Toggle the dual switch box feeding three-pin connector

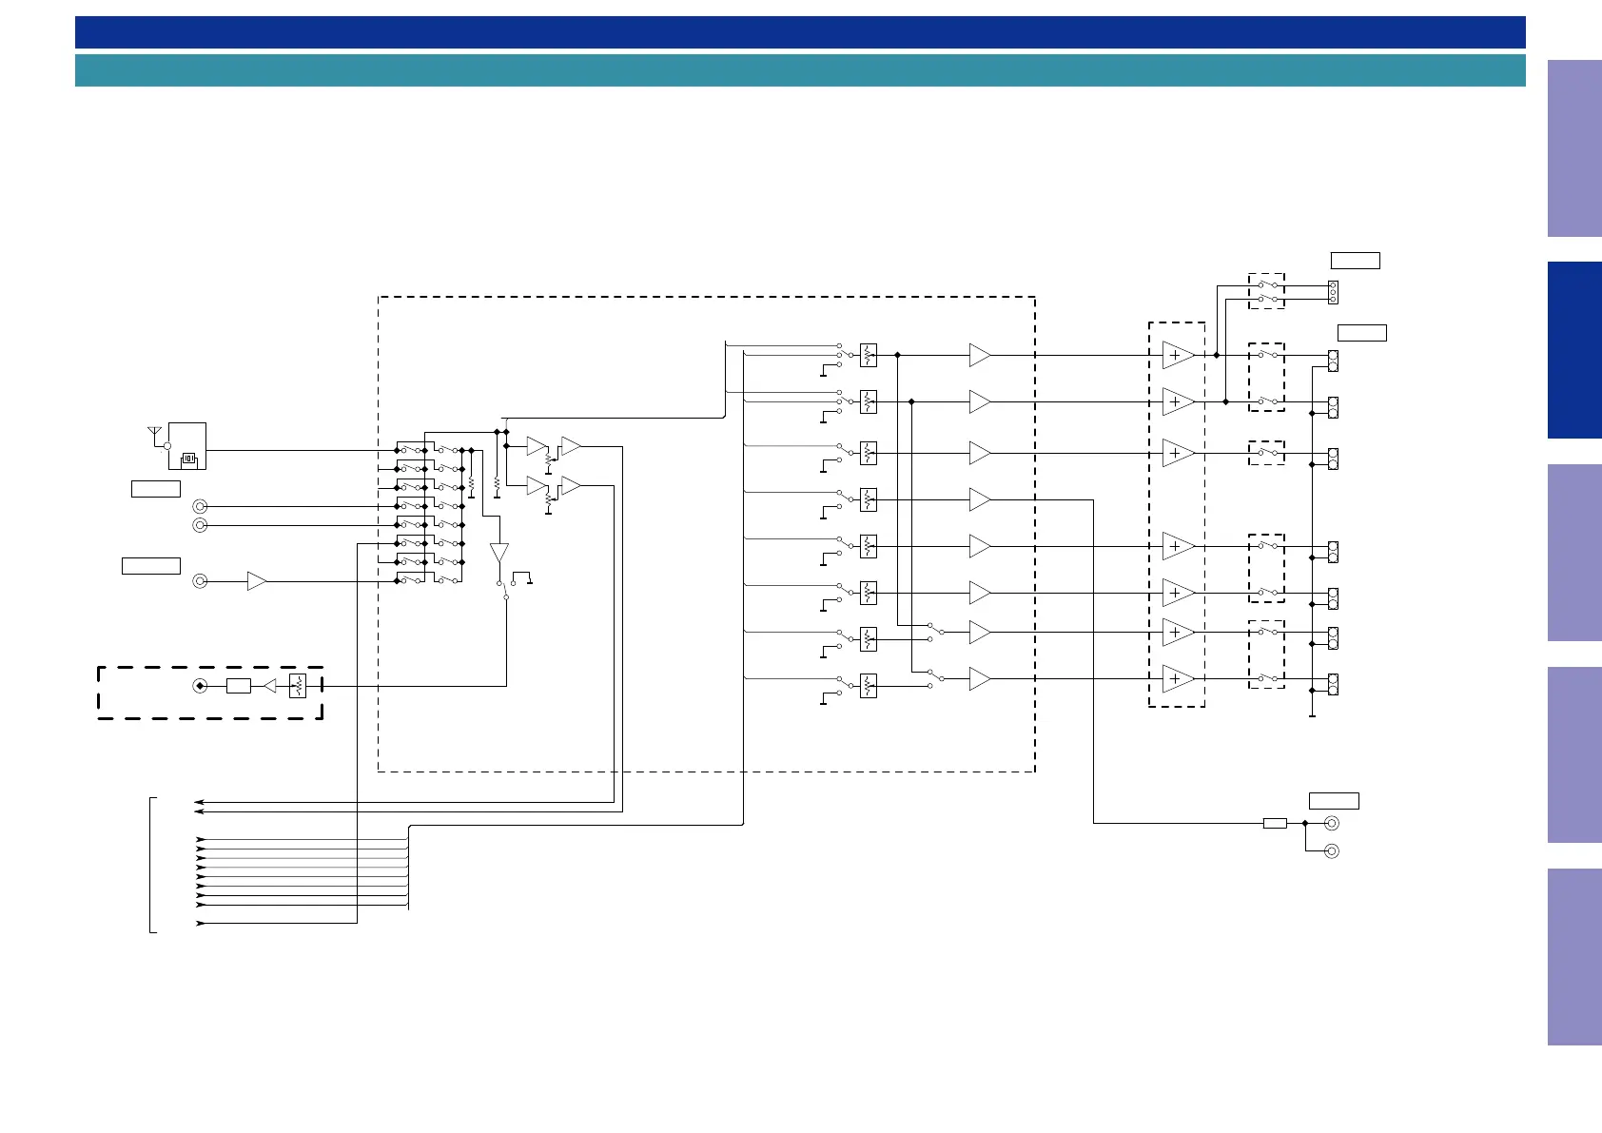click(x=1267, y=291)
